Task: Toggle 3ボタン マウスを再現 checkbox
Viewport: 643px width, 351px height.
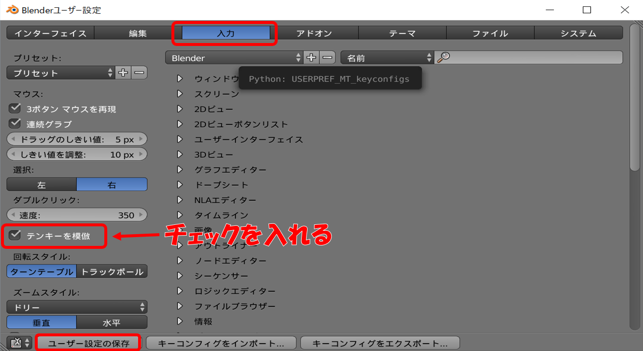Action: pos(15,109)
